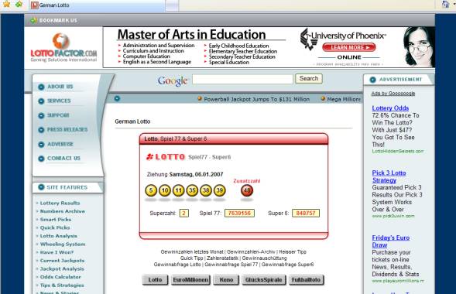Open Powerball Jackpot Jumps To $131 Million headline
The width and height of the screenshot is (456, 294).
(256, 99)
